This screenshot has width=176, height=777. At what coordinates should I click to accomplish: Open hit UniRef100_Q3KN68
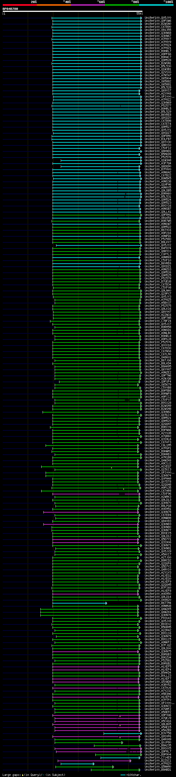click(x=158, y=33)
